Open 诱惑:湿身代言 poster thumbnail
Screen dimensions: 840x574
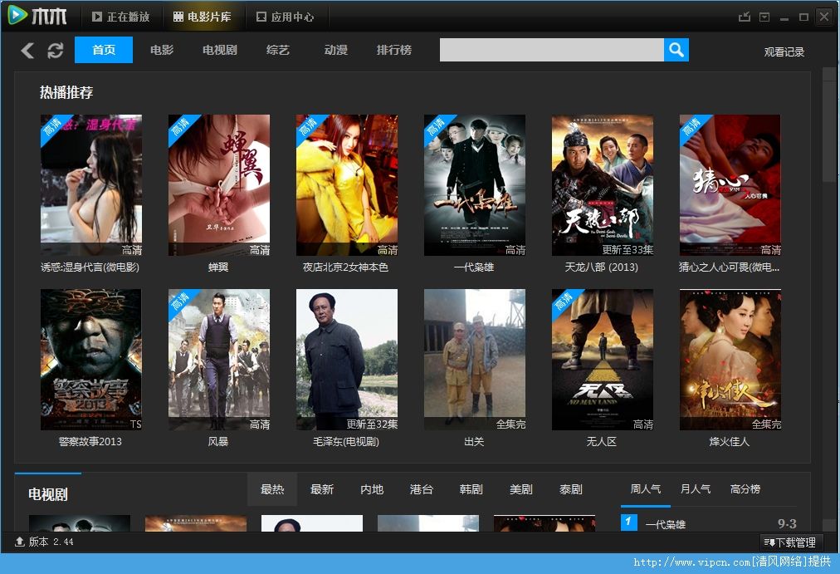click(x=91, y=185)
